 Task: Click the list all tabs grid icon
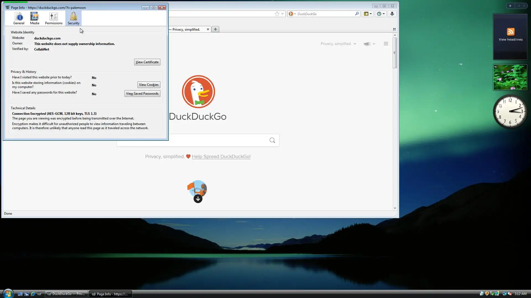coord(394,29)
